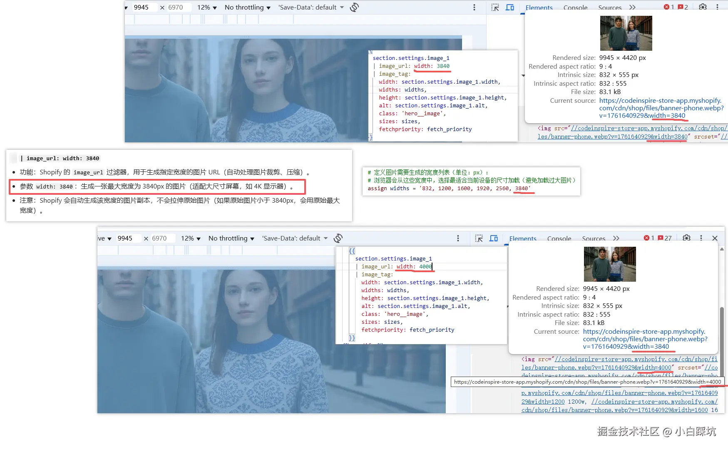
Task: Switch to Elements tab in bottom DevTools
Action: tap(523, 238)
